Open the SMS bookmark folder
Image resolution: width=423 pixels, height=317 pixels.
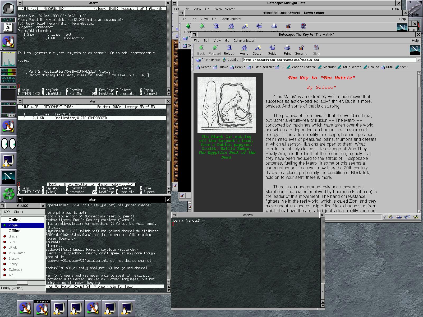point(387,67)
